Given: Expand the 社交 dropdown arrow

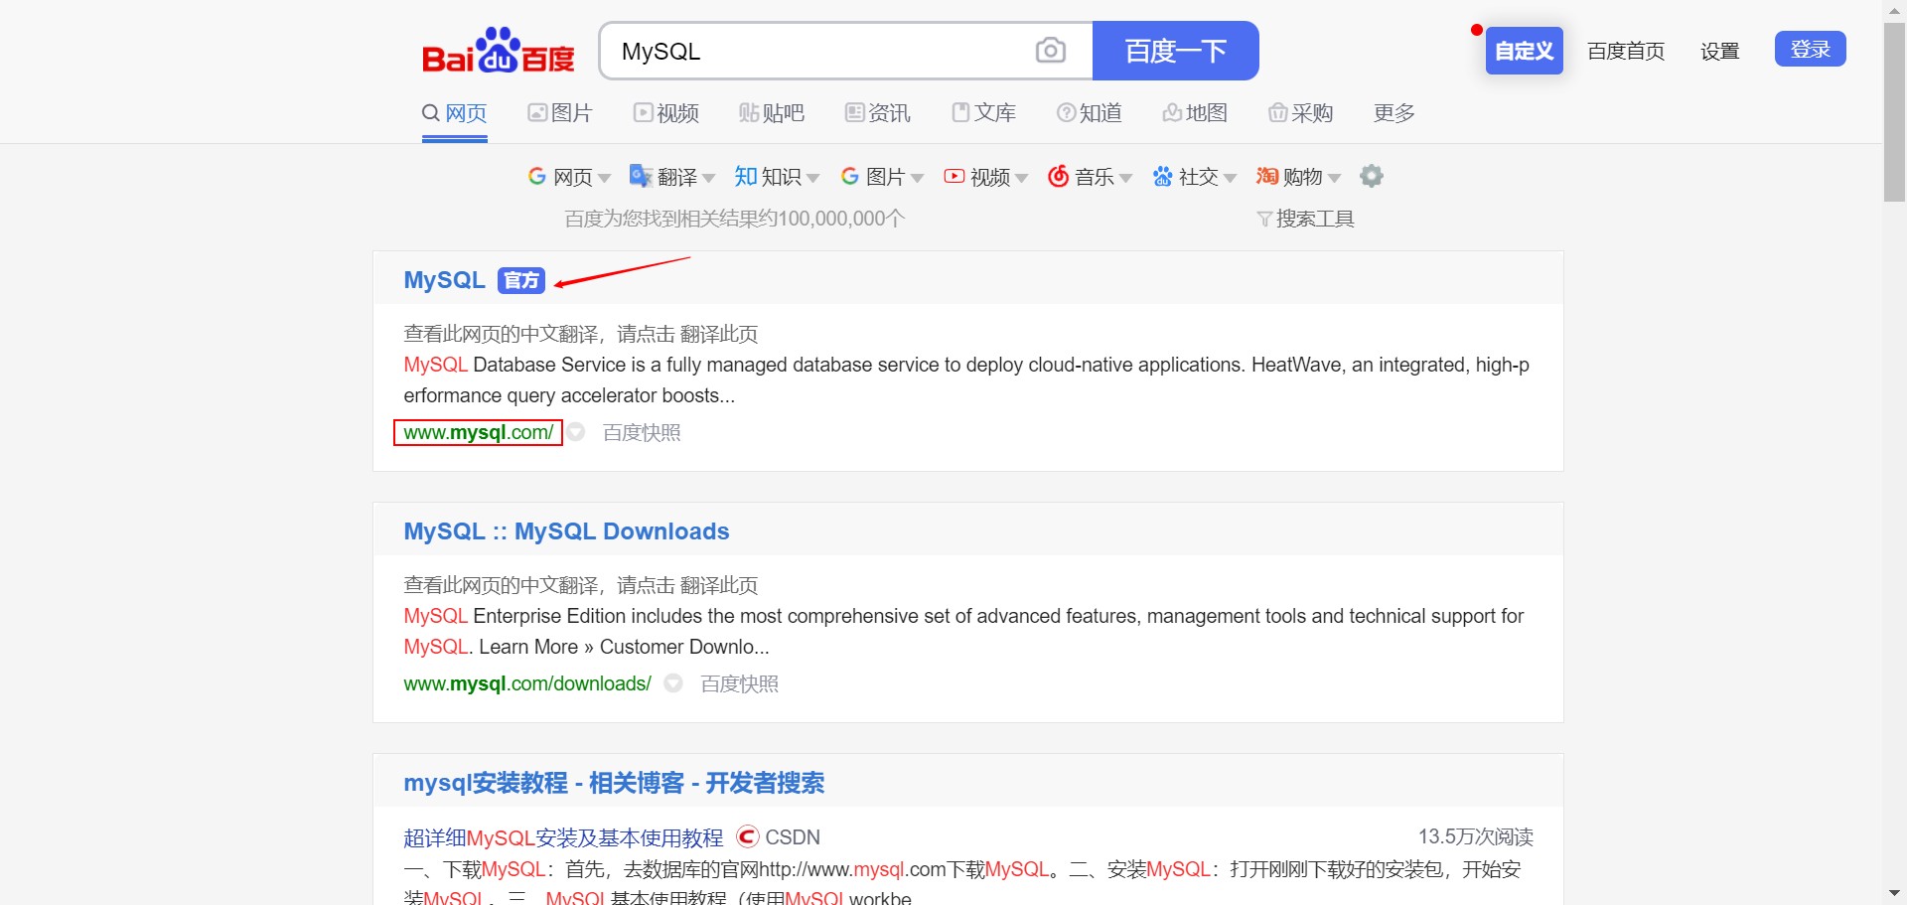Looking at the screenshot, I should (1230, 179).
